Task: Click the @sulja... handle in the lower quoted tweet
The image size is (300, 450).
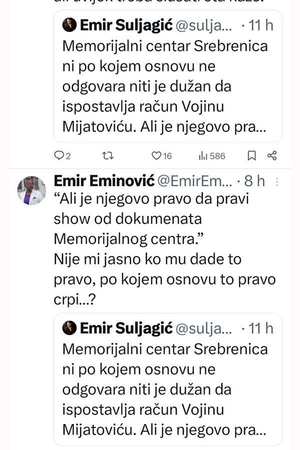Action: point(204,328)
